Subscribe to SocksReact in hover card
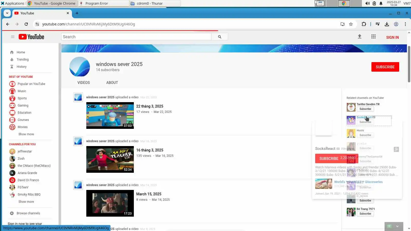Screen dimensions: 411x231 (x=329, y=159)
